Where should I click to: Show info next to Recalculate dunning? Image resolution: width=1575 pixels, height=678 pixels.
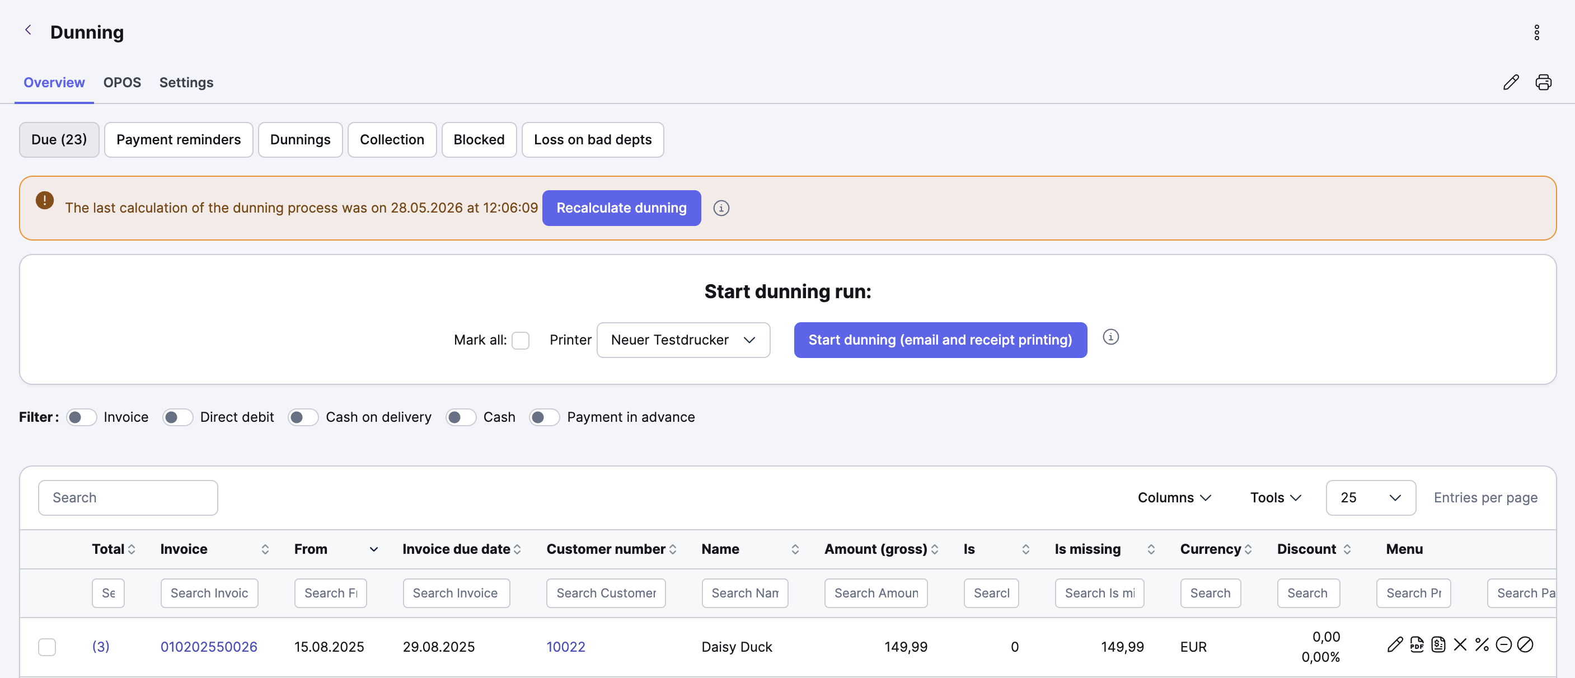click(x=721, y=209)
